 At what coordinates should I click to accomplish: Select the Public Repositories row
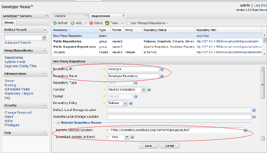click(x=157, y=41)
